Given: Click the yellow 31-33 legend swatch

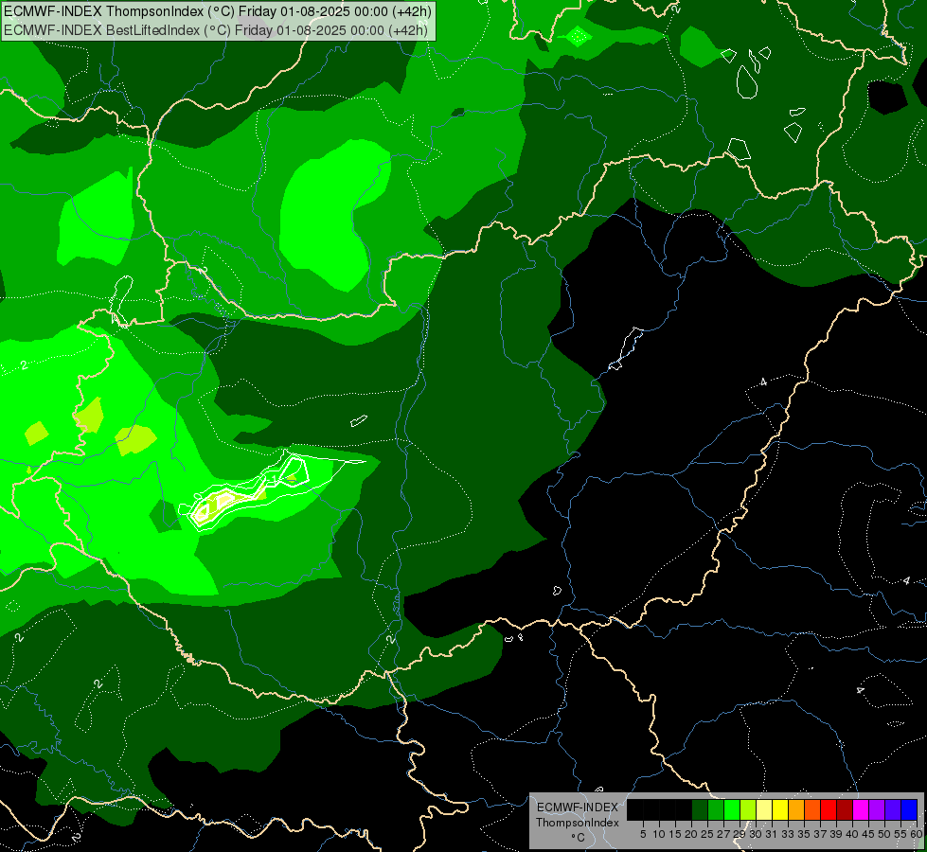Looking at the screenshot, I should (780, 809).
